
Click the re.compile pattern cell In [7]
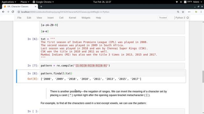(x=112, y=66)
